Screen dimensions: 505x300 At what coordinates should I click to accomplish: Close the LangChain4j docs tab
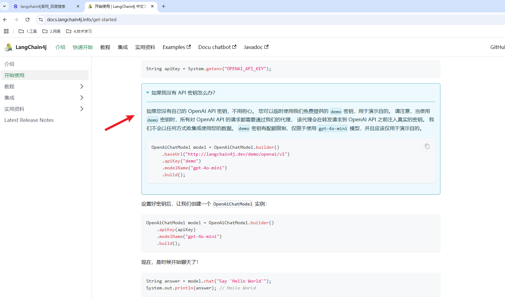point(152,6)
